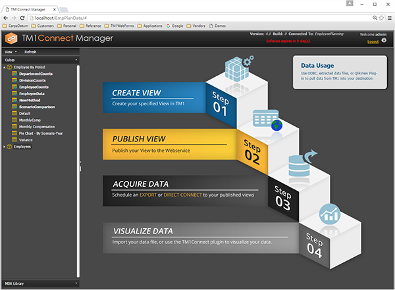395x290 pixels.
Task: Open the Chrome menu hamburger icon
Action: [x=390, y=18]
